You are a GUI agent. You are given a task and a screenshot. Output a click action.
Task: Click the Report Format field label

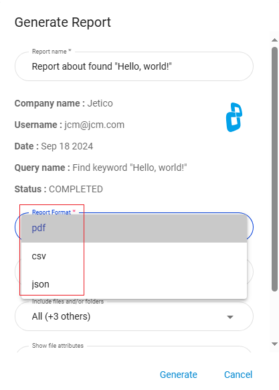[52, 212]
